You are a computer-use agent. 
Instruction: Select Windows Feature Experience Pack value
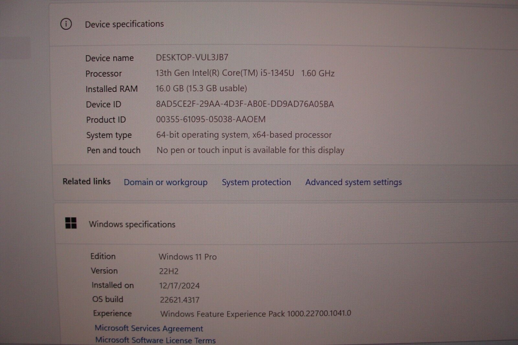point(255,314)
